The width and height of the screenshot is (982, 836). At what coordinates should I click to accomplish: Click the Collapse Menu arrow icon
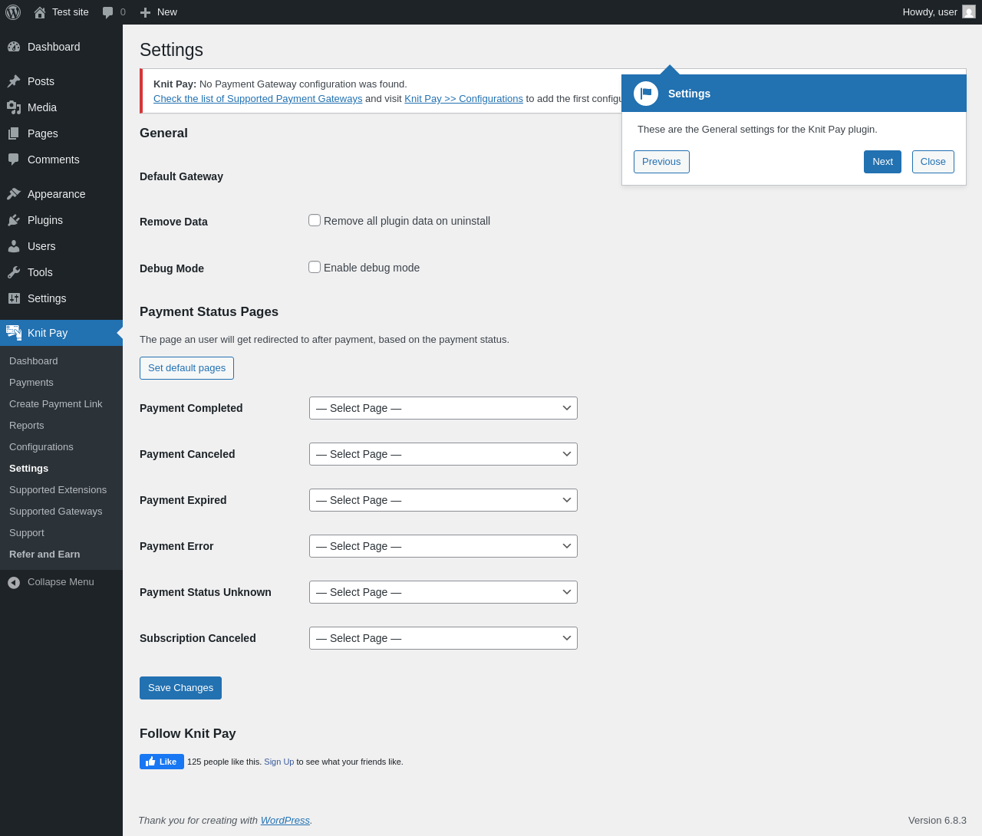(x=14, y=583)
